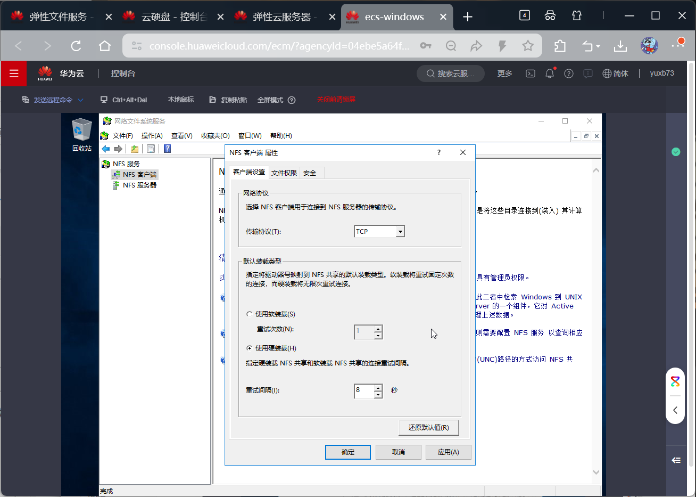The height and width of the screenshot is (497, 696).
Task: Click the help icon beside 全屏模式
Action: tap(292, 100)
